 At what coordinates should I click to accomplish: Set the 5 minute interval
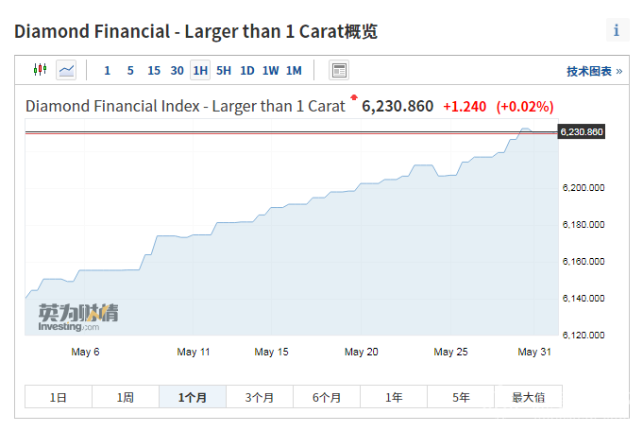point(130,70)
